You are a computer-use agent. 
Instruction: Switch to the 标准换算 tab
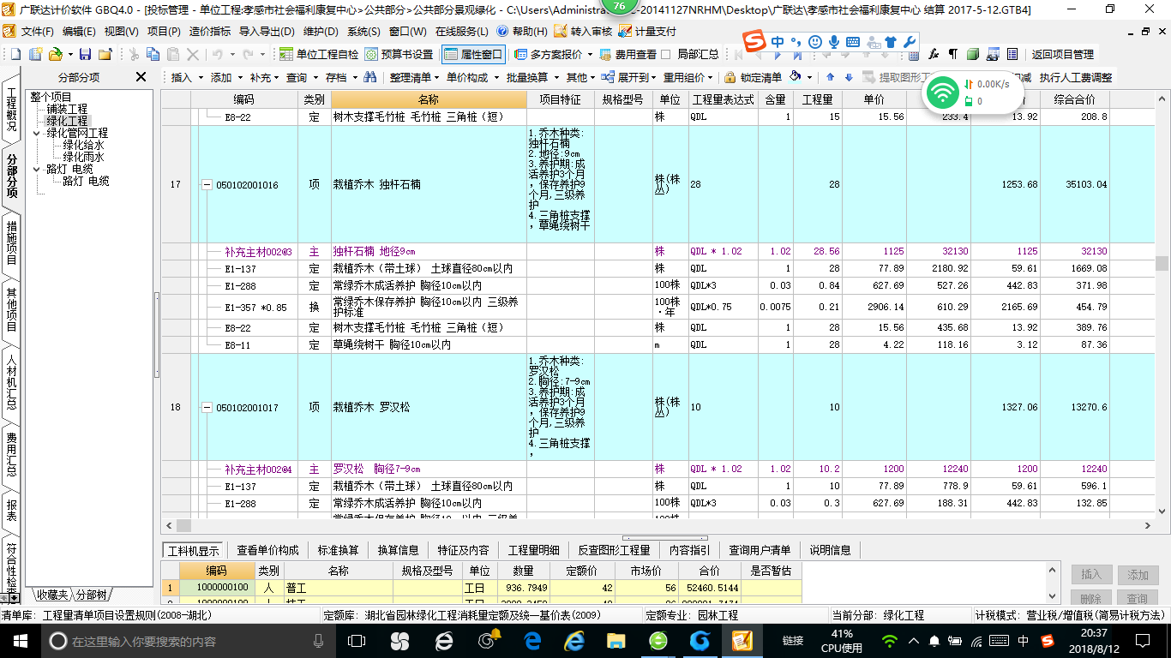point(338,550)
